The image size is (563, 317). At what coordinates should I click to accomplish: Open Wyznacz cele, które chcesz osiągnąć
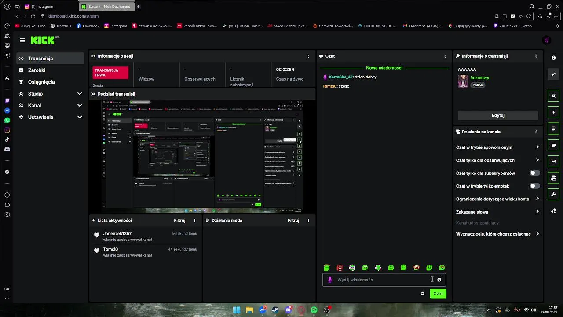(x=497, y=234)
